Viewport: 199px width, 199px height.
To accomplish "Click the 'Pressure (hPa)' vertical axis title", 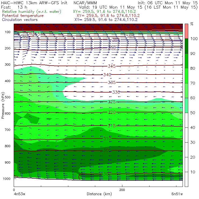I will pyautogui.click(x=3, y=105).
